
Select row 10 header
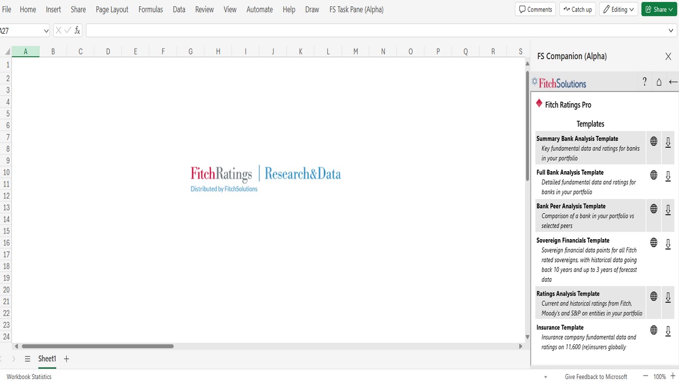coord(6,172)
